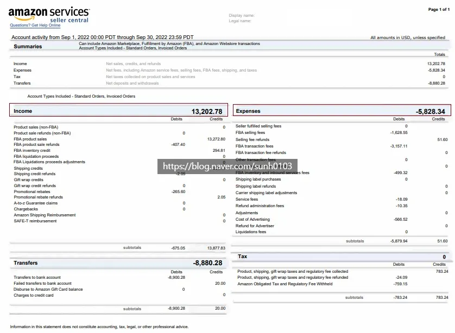
Task: Click Income subtotal debits -675.05
Action: 178,248
